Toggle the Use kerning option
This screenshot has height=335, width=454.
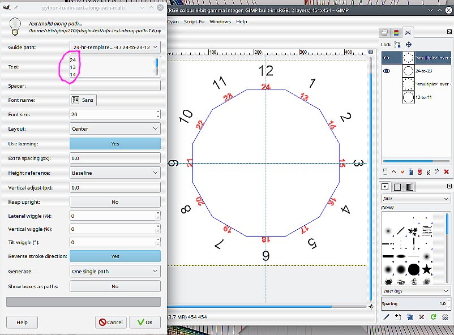[115, 144]
